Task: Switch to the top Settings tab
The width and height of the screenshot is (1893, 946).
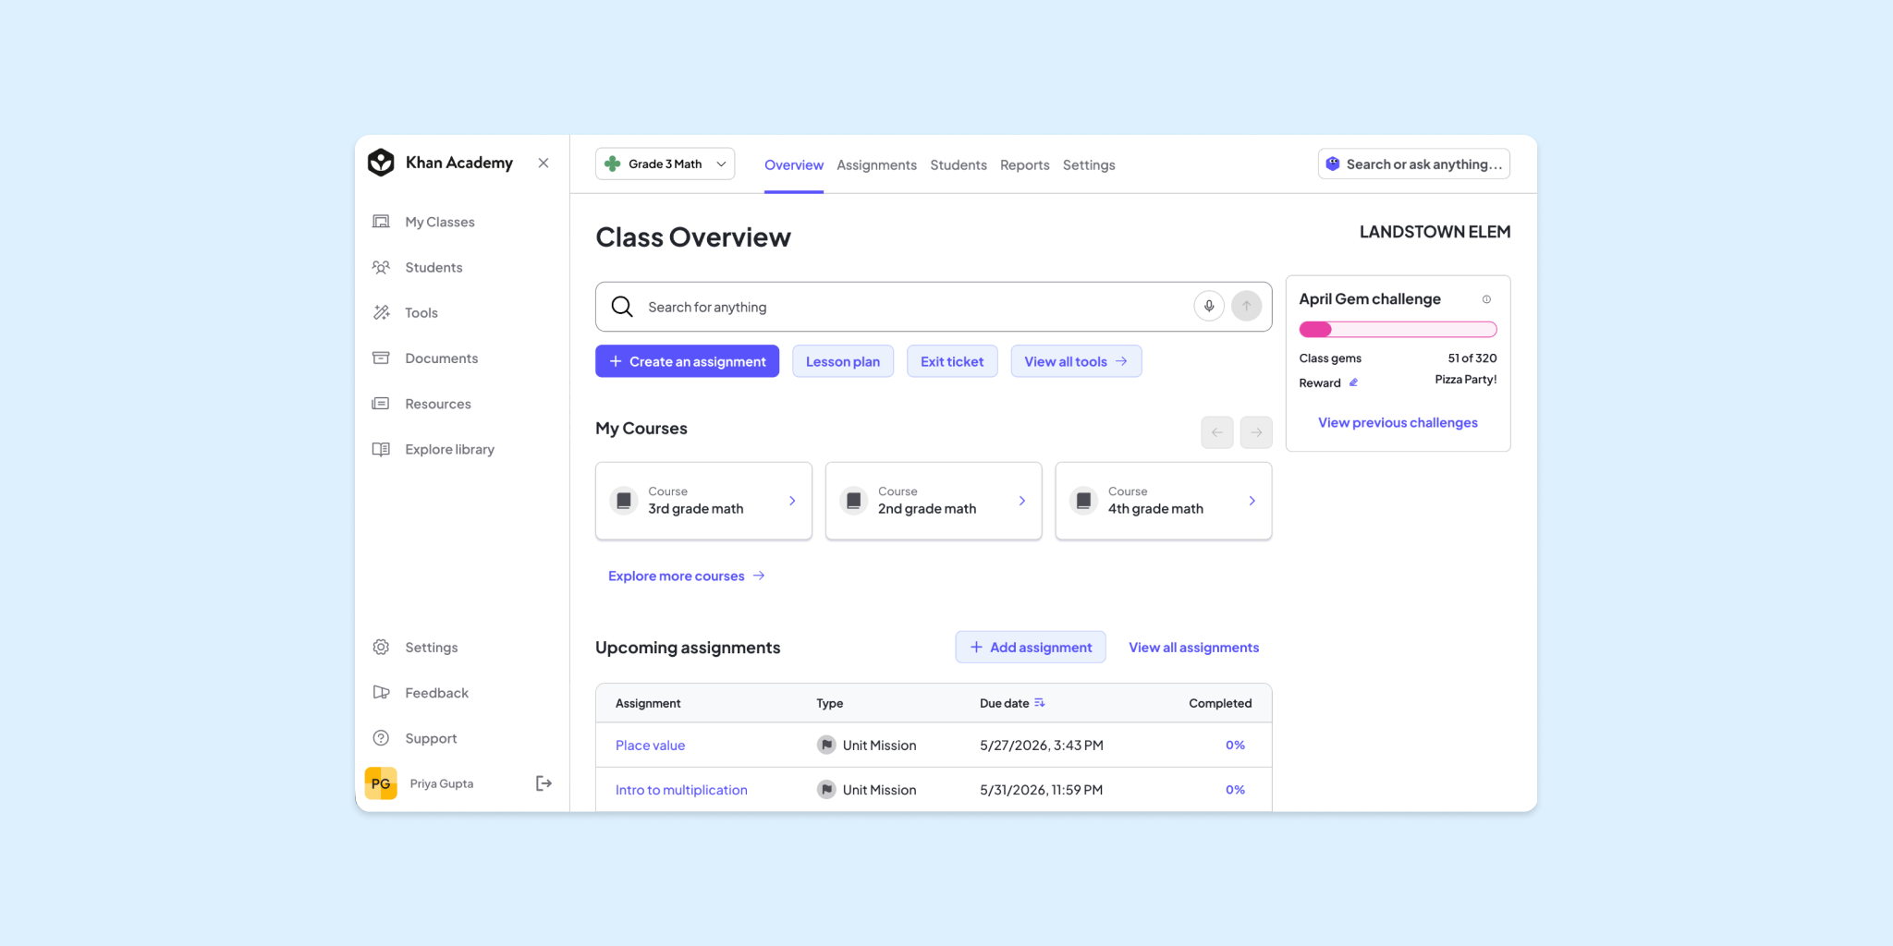Action: click(1089, 164)
